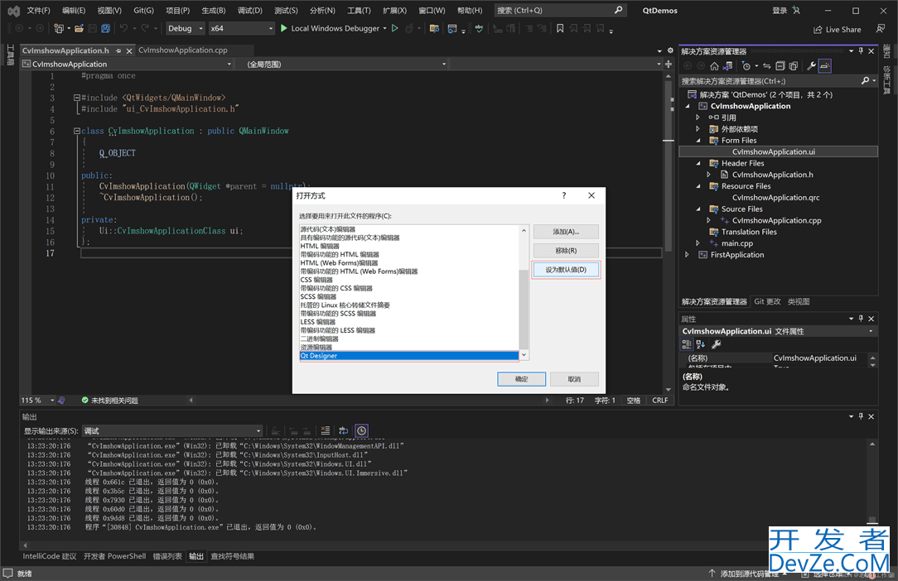Click the 设为默认值(D) button
Viewport: 898px width, 581px height.
pyautogui.click(x=566, y=270)
